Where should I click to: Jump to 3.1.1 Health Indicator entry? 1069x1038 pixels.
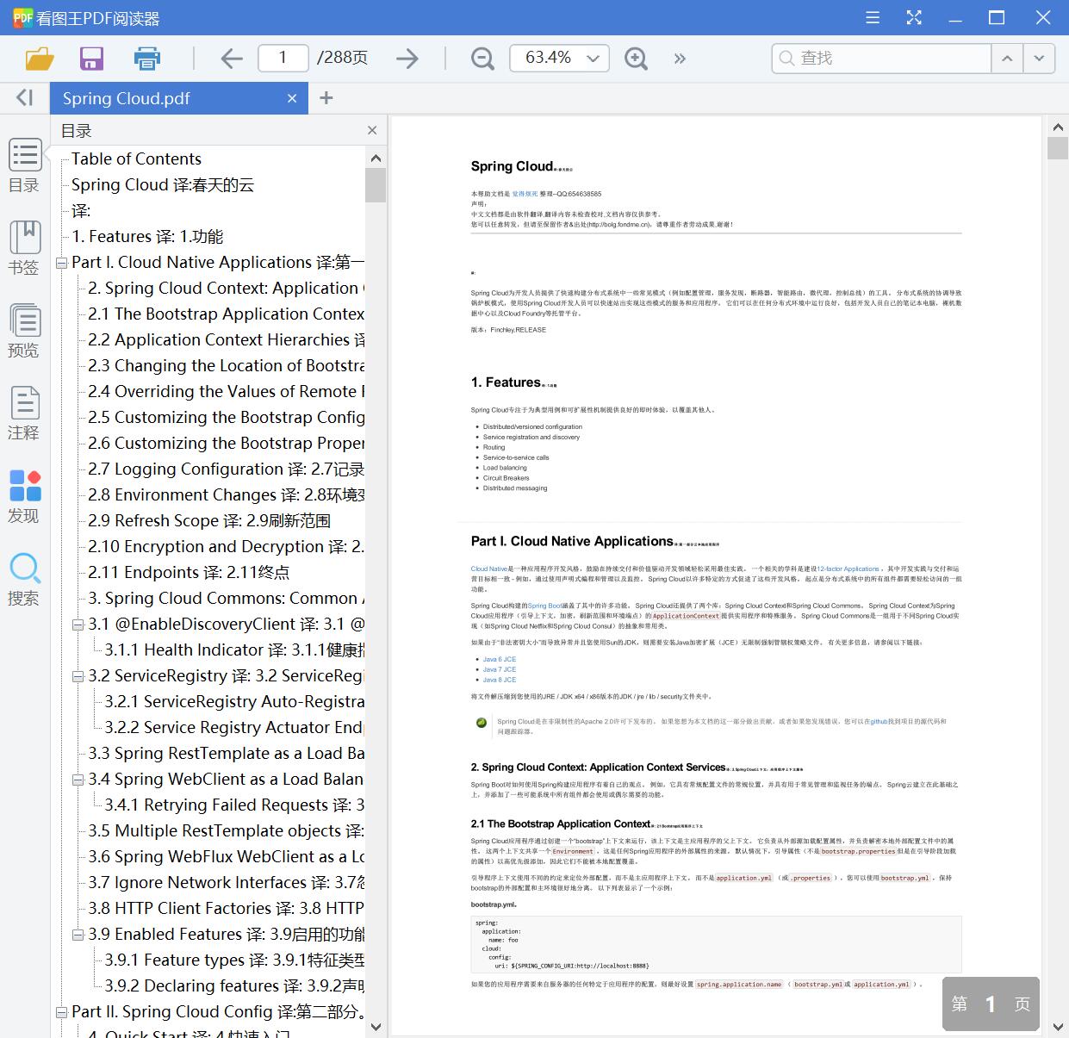[234, 650]
